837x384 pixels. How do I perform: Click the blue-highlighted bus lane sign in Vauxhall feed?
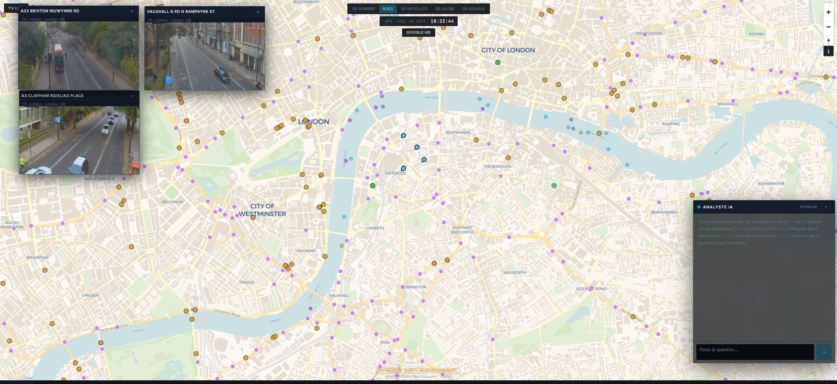click(168, 80)
